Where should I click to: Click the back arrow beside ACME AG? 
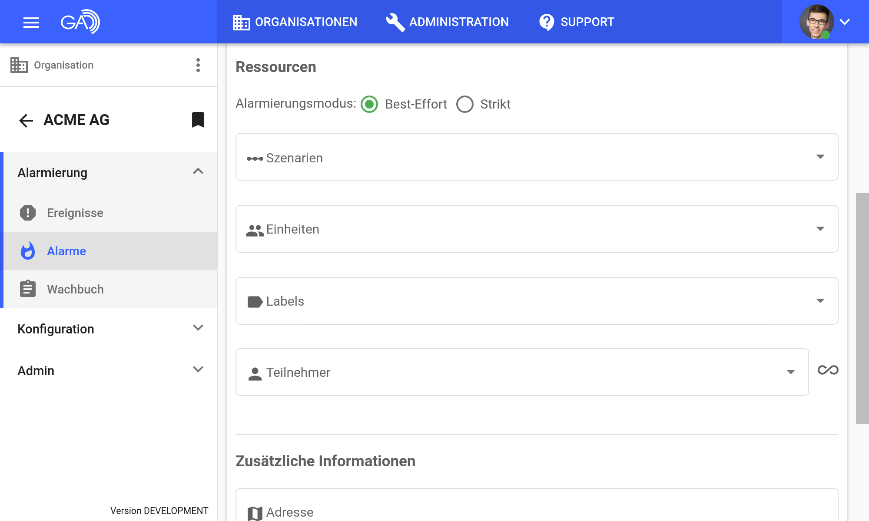26,120
